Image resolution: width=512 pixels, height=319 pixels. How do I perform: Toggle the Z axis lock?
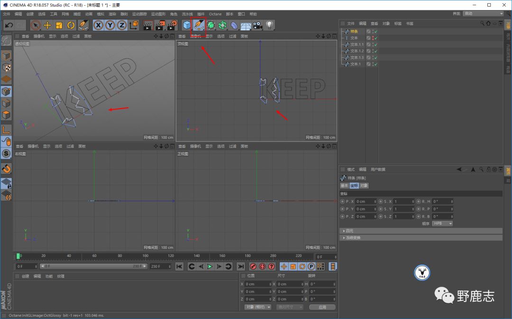(122, 25)
